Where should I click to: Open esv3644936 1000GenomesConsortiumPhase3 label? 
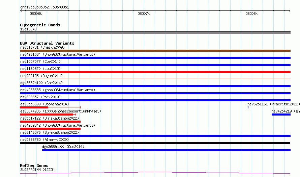point(61,111)
